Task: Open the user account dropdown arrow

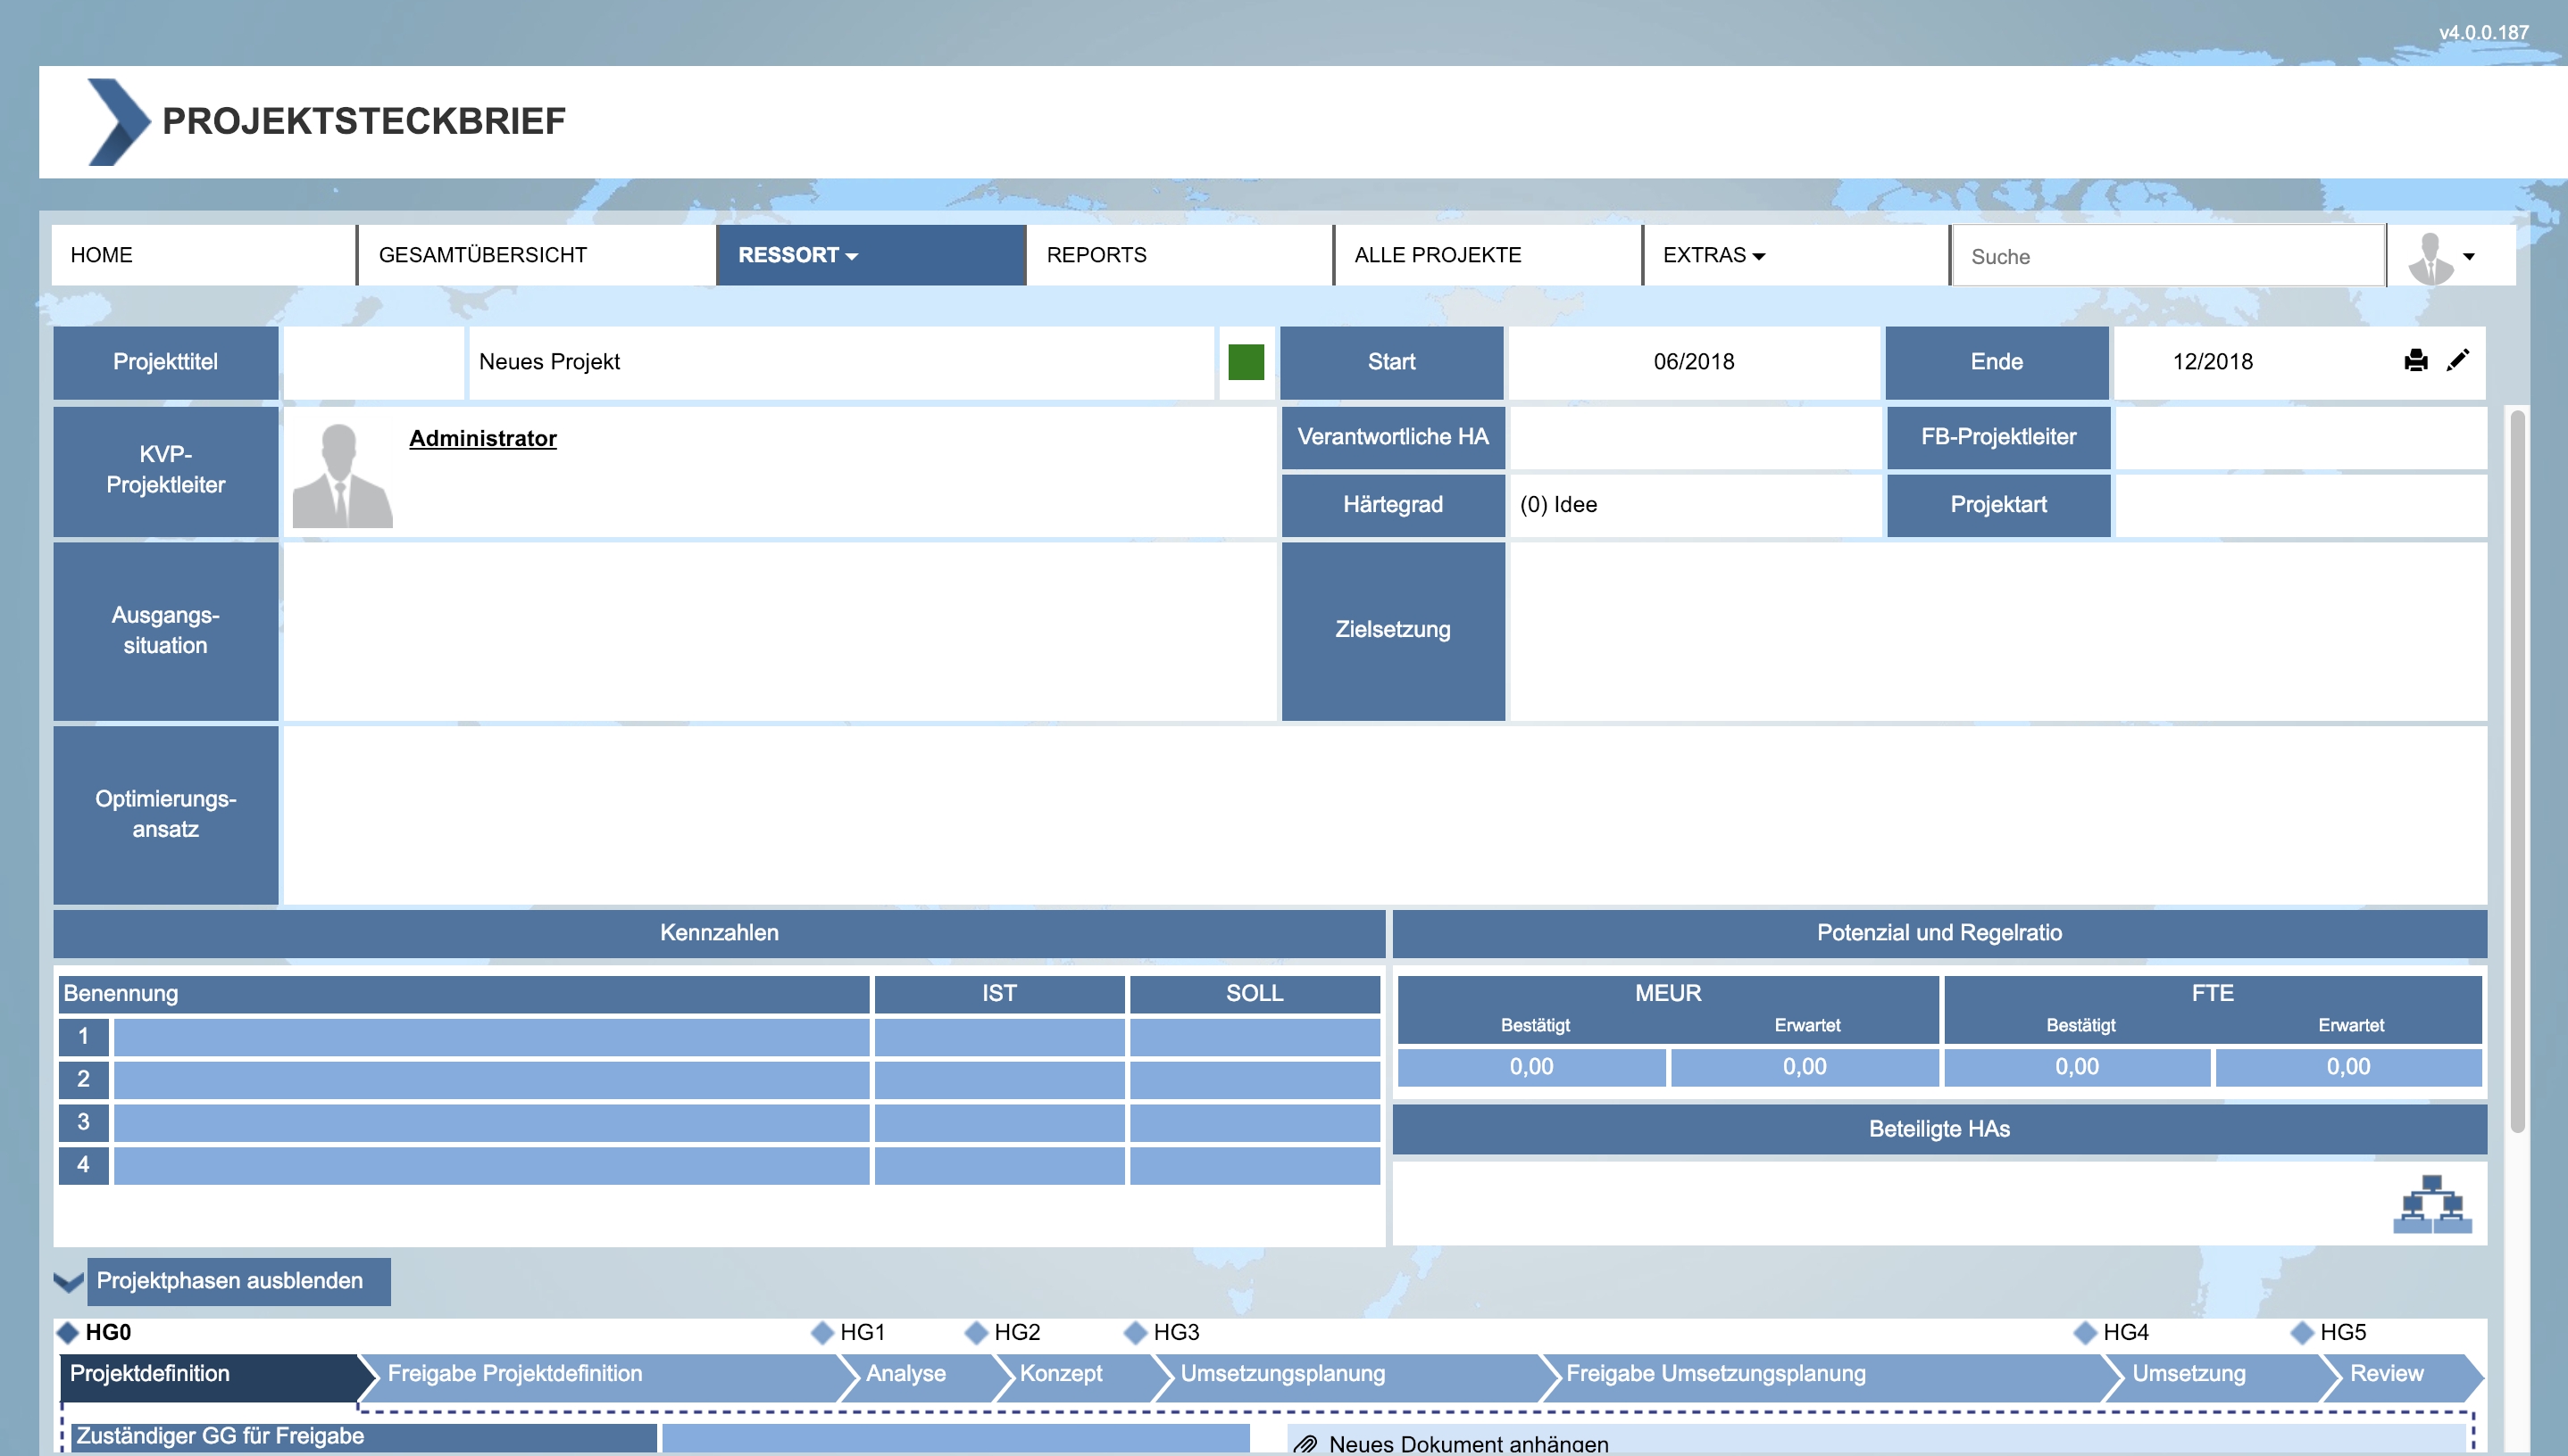Action: pyautogui.click(x=2469, y=257)
